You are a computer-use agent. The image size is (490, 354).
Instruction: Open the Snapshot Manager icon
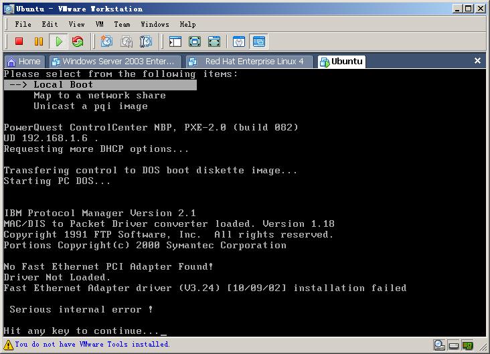tap(146, 41)
